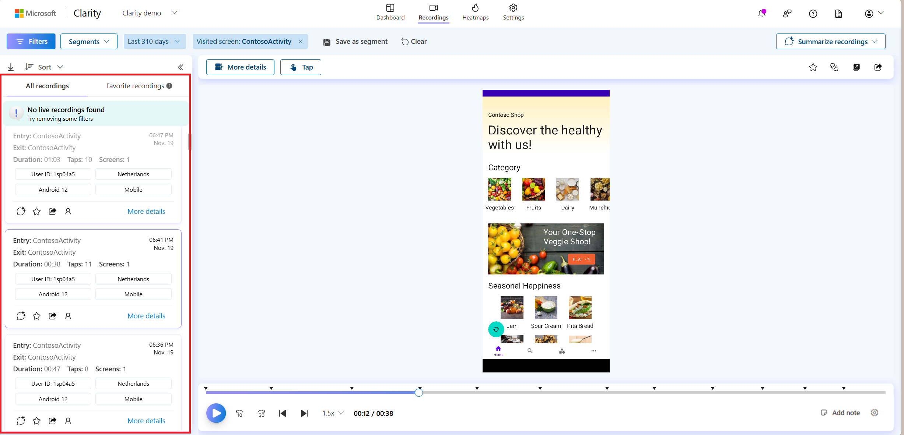Go to the Dashboard tab
The width and height of the screenshot is (904, 435).
click(390, 12)
